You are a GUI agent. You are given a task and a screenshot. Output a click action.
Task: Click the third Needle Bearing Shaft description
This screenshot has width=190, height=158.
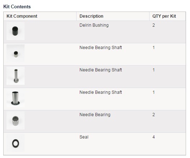coord(100,92)
